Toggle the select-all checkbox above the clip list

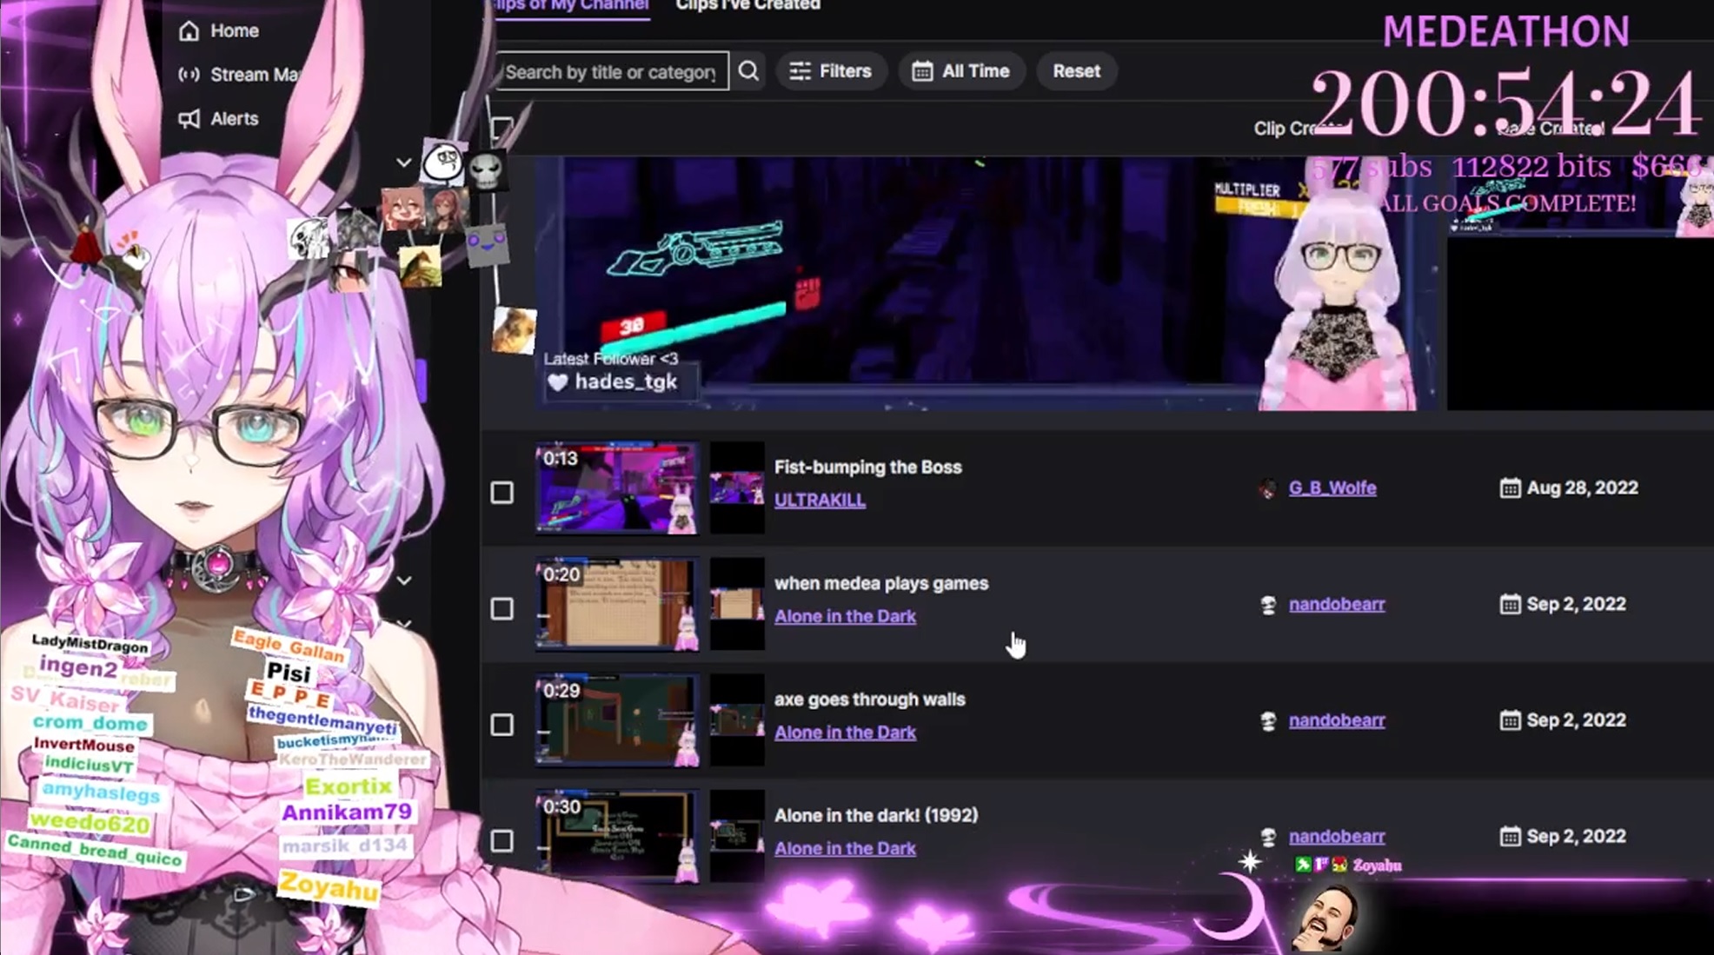click(502, 129)
